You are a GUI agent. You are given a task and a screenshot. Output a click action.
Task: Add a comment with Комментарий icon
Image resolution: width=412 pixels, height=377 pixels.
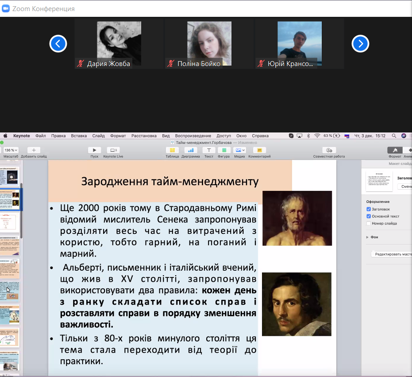tap(259, 150)
